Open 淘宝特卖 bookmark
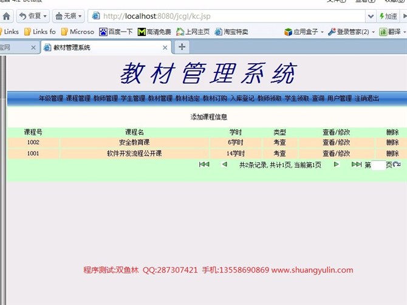This screenshot has height=305, width=407. (x=231, y=32)
